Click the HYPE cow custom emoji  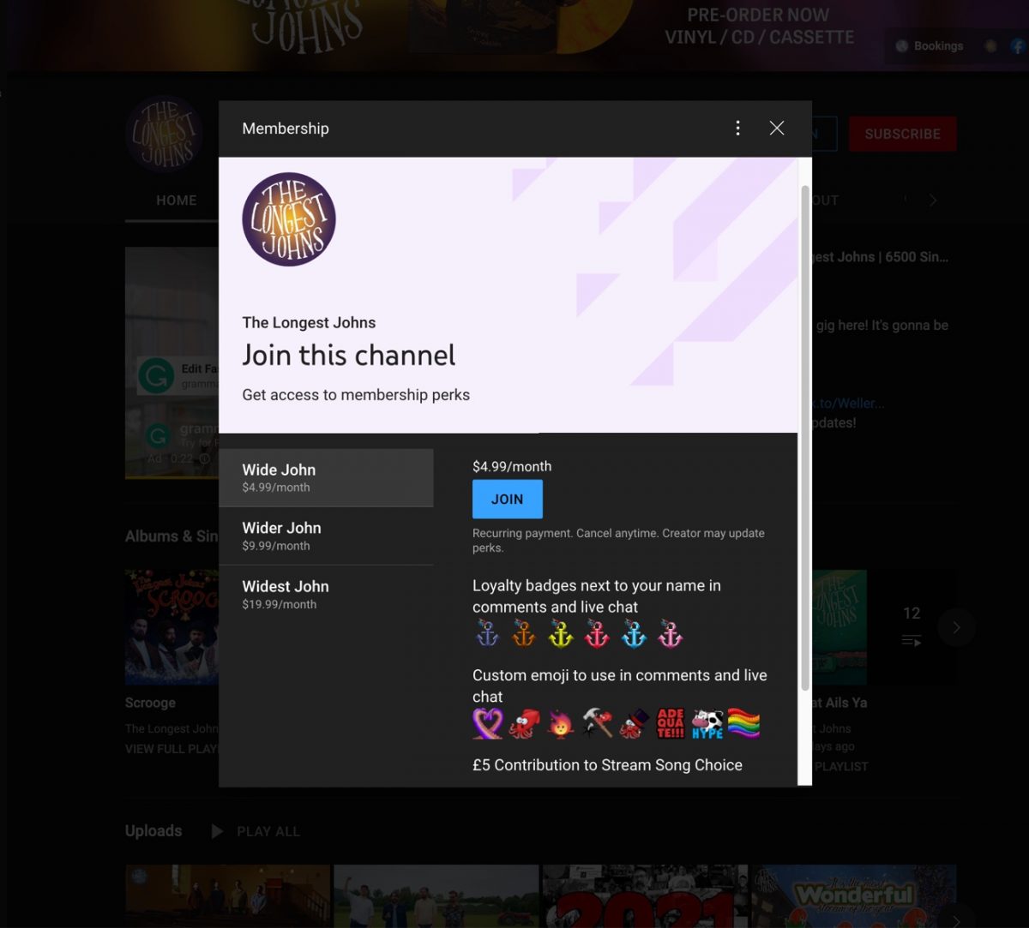click(707, 724)
